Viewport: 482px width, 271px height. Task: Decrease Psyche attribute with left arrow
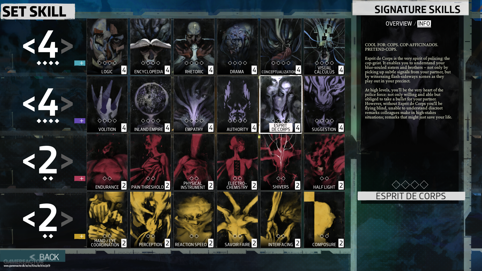pyautogui.click(x=29, y=104)
